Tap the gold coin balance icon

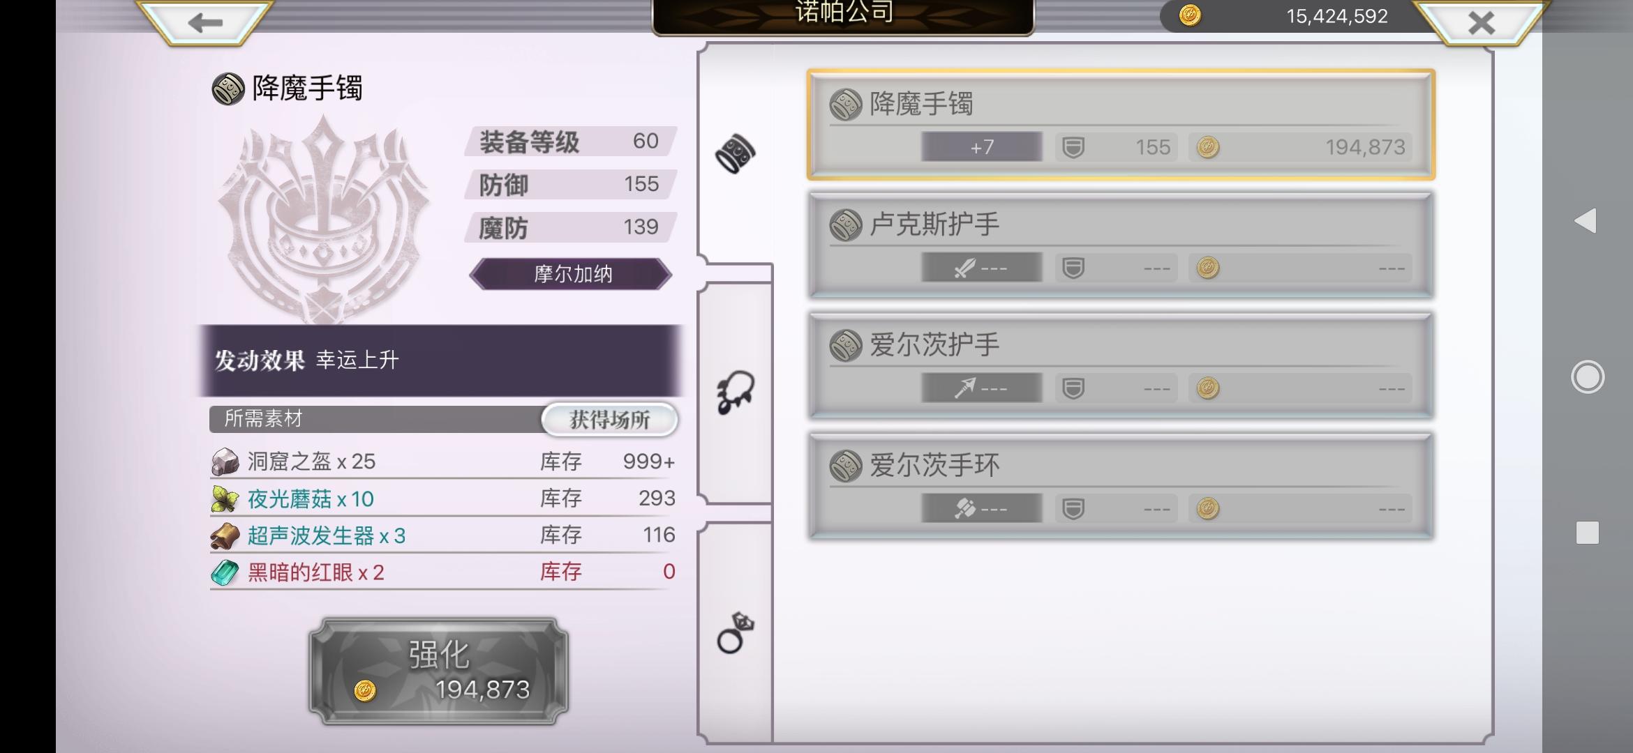coord(1190,15)
